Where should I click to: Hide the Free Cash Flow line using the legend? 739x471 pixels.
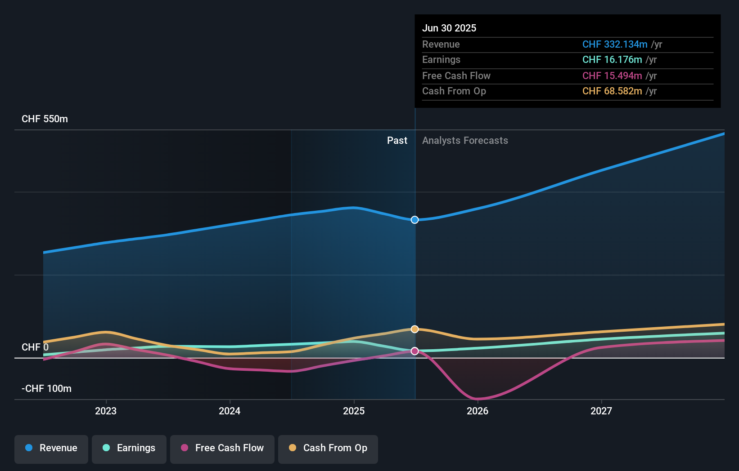(222, 448)
